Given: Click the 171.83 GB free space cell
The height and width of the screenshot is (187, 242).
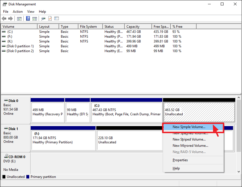Looking at the screenshot, I should coord(161,37).
